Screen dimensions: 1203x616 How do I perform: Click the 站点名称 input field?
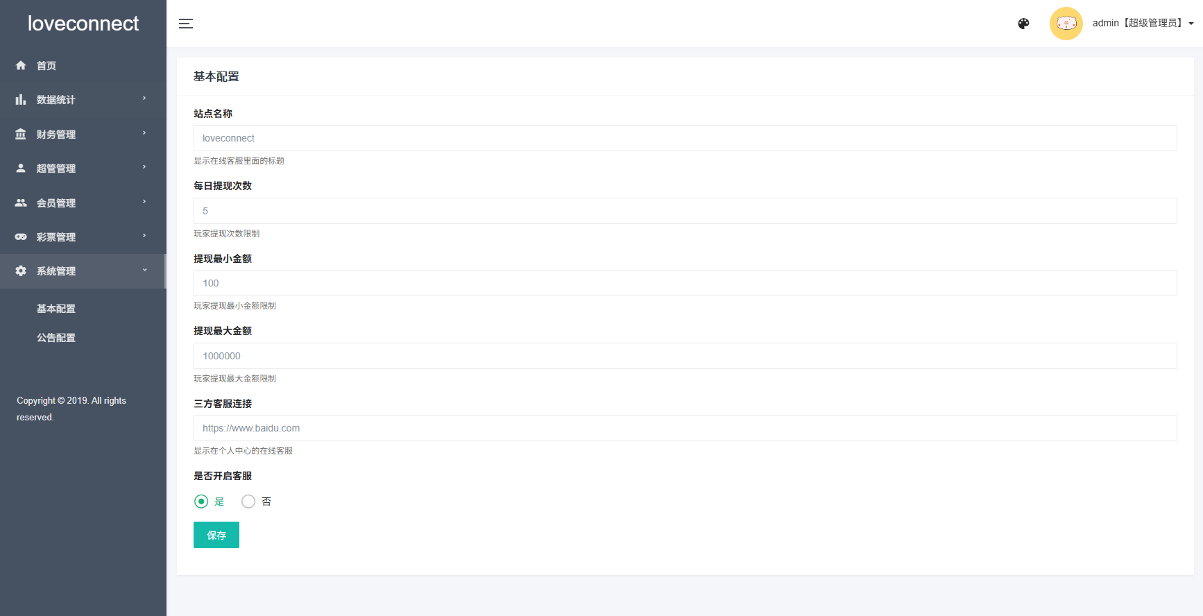tap(685, 138)
